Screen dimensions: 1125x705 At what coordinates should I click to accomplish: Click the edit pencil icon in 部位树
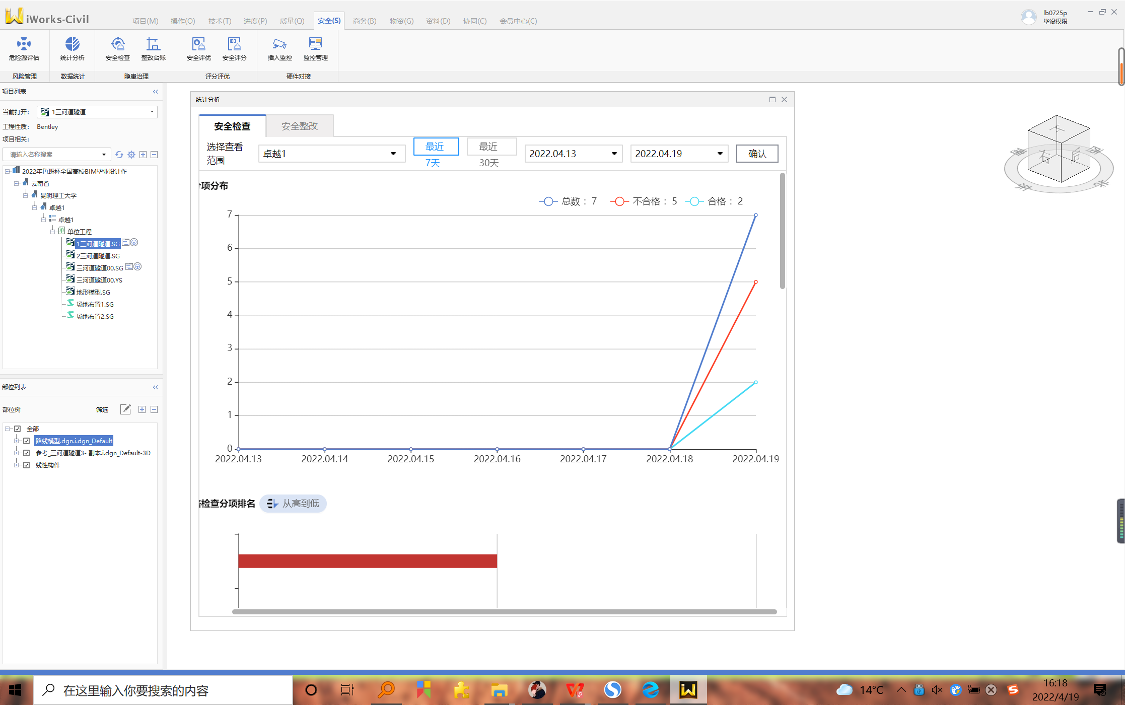pyautogui.click(x=125, y=409)
